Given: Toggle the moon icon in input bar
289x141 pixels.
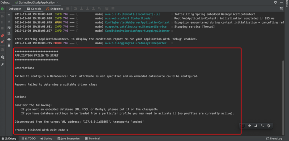Looking at the screenshot, I should pos(256,126).
